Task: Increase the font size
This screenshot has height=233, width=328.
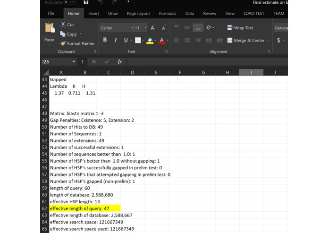Action: [153, 28]
